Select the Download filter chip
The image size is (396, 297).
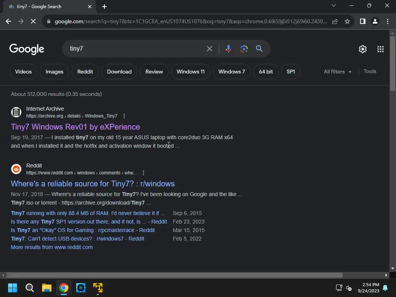119,72
